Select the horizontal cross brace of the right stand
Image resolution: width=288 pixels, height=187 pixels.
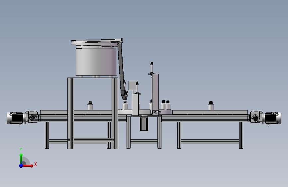[210, 141]
